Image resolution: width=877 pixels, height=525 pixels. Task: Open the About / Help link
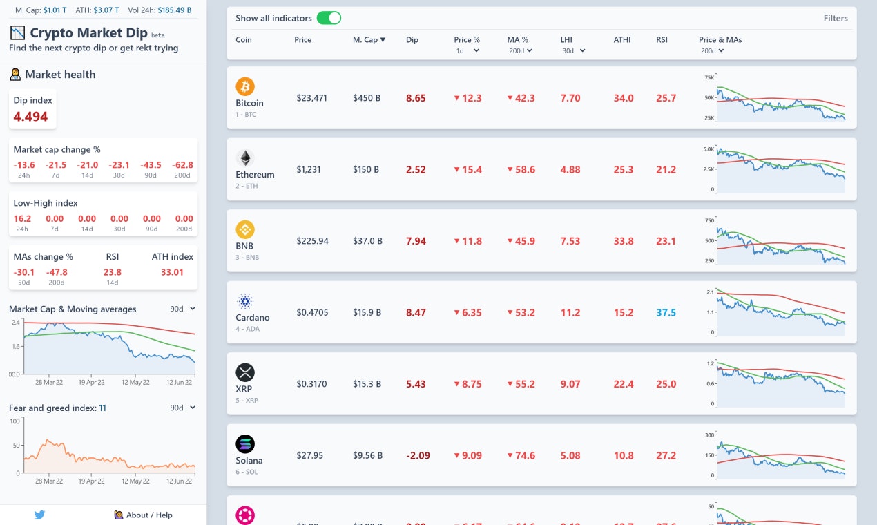pyautogui.click(x=143, y=515)
